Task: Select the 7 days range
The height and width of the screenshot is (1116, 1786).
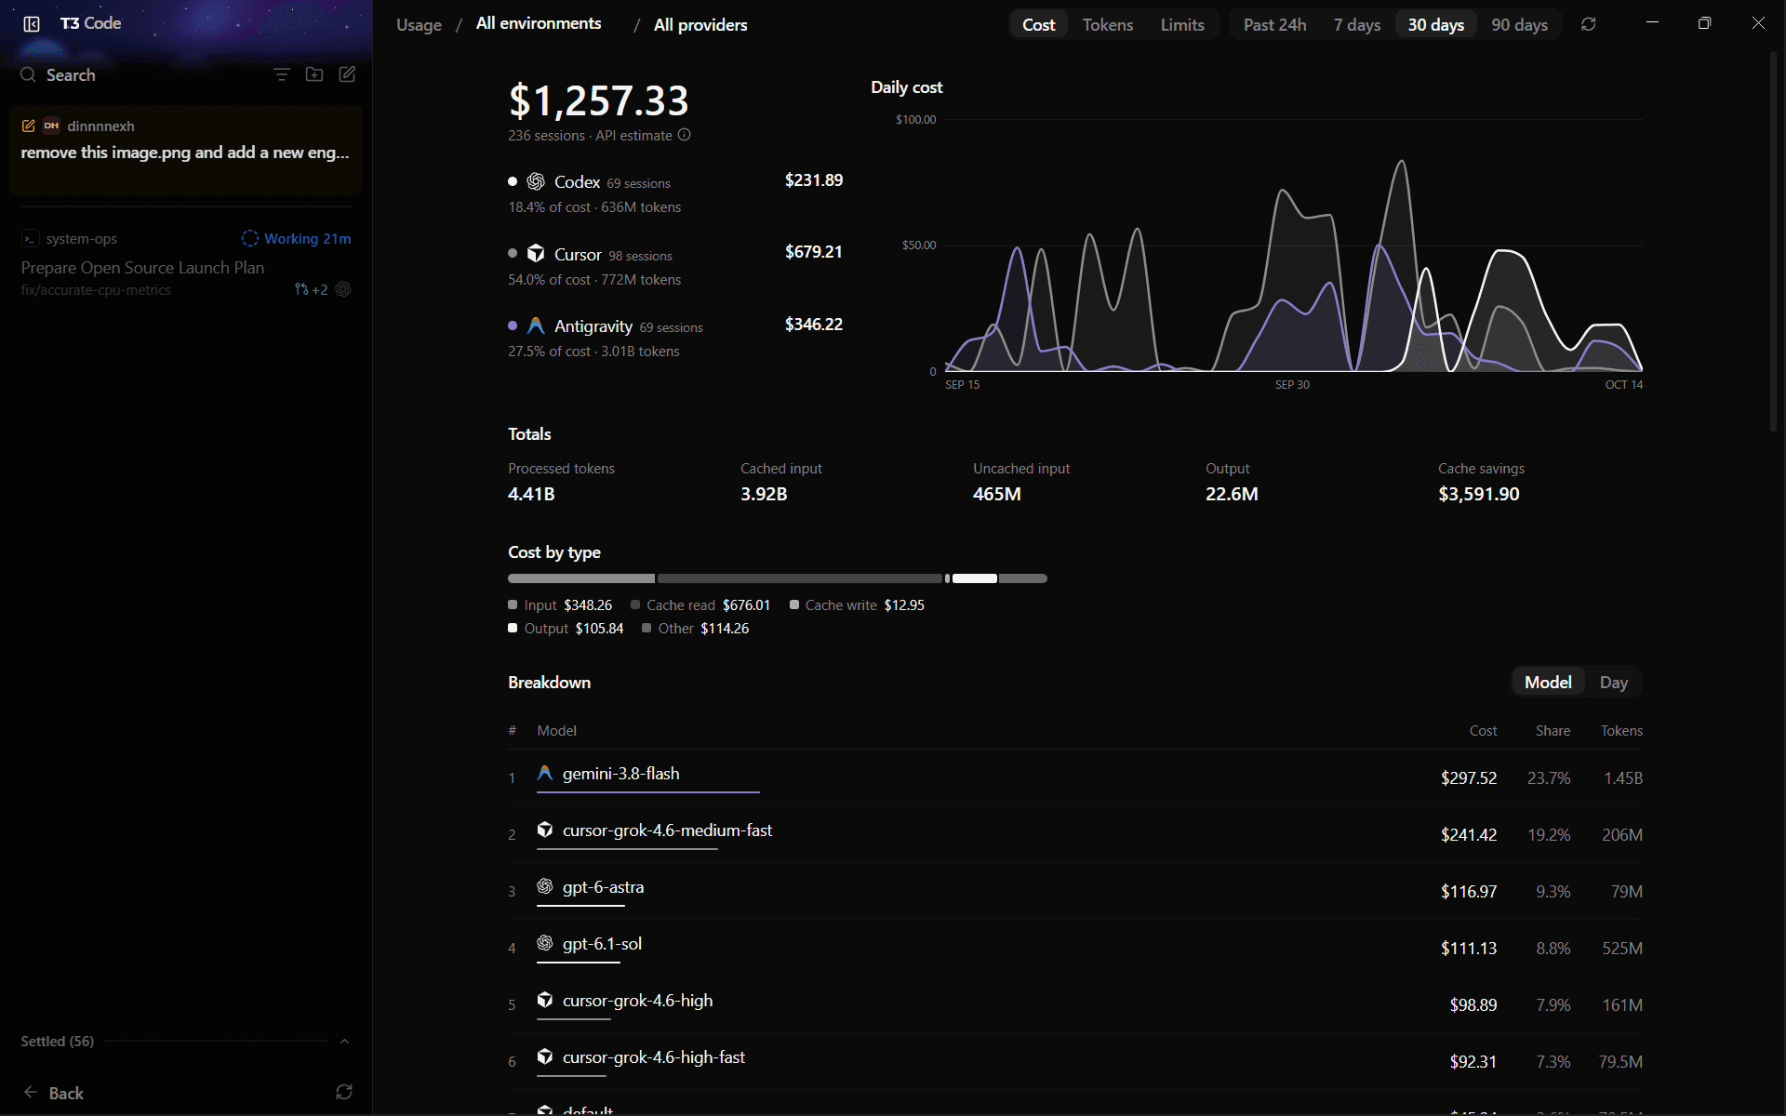Action: pyautogui.click(x=1356, y=24)
